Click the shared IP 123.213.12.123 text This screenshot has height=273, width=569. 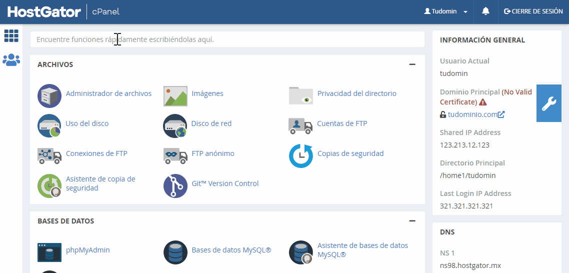coord(464,145)
